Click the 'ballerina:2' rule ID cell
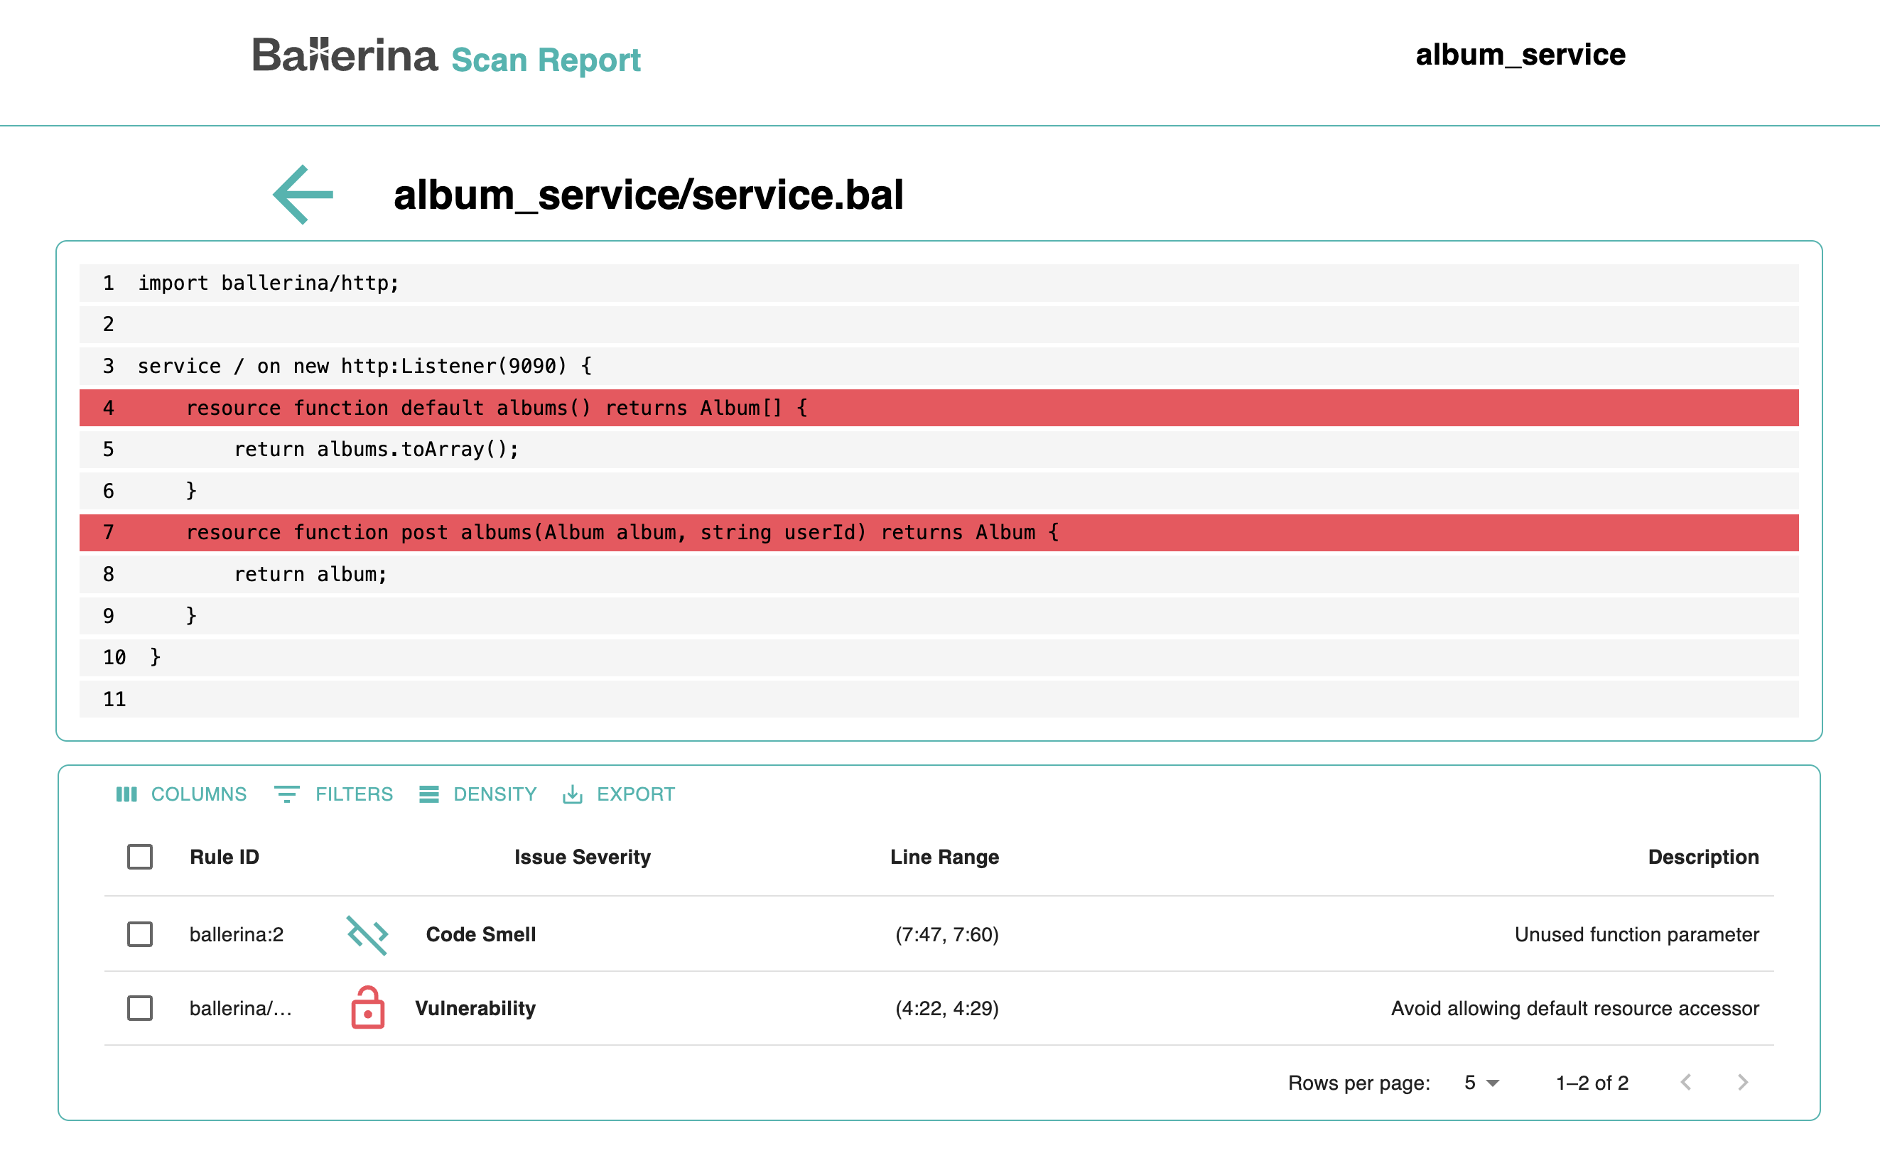Image resolution: width=1880 pixels, height=1158 pixels. click(x=237, y=934)
